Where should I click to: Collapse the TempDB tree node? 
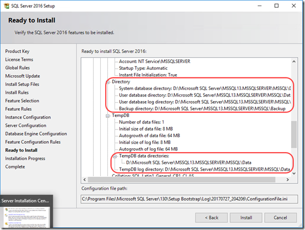pyautogui.click(x=107, y=116)
